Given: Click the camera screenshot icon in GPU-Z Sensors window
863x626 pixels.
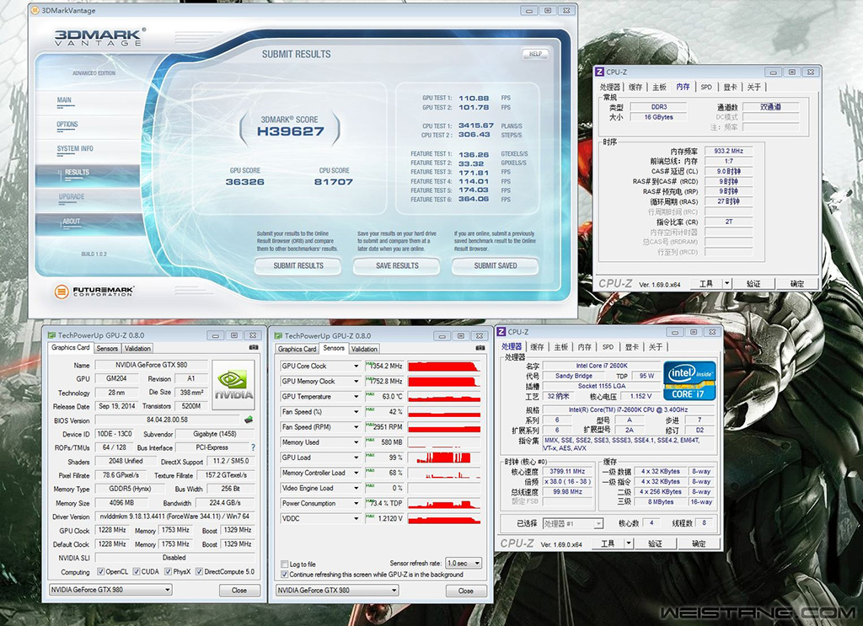Looking at the screenshot, I should [480, 347].
